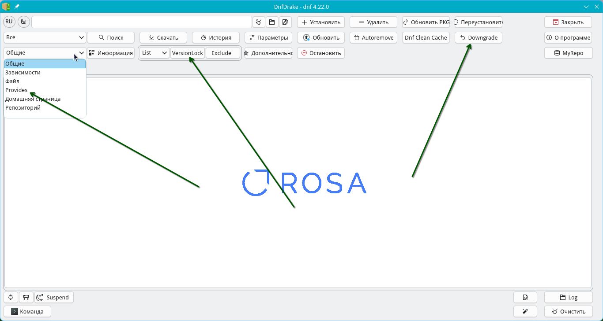Click the Поиск search button
This screenshot has width=603, height=321.
[x=111, y=37]
